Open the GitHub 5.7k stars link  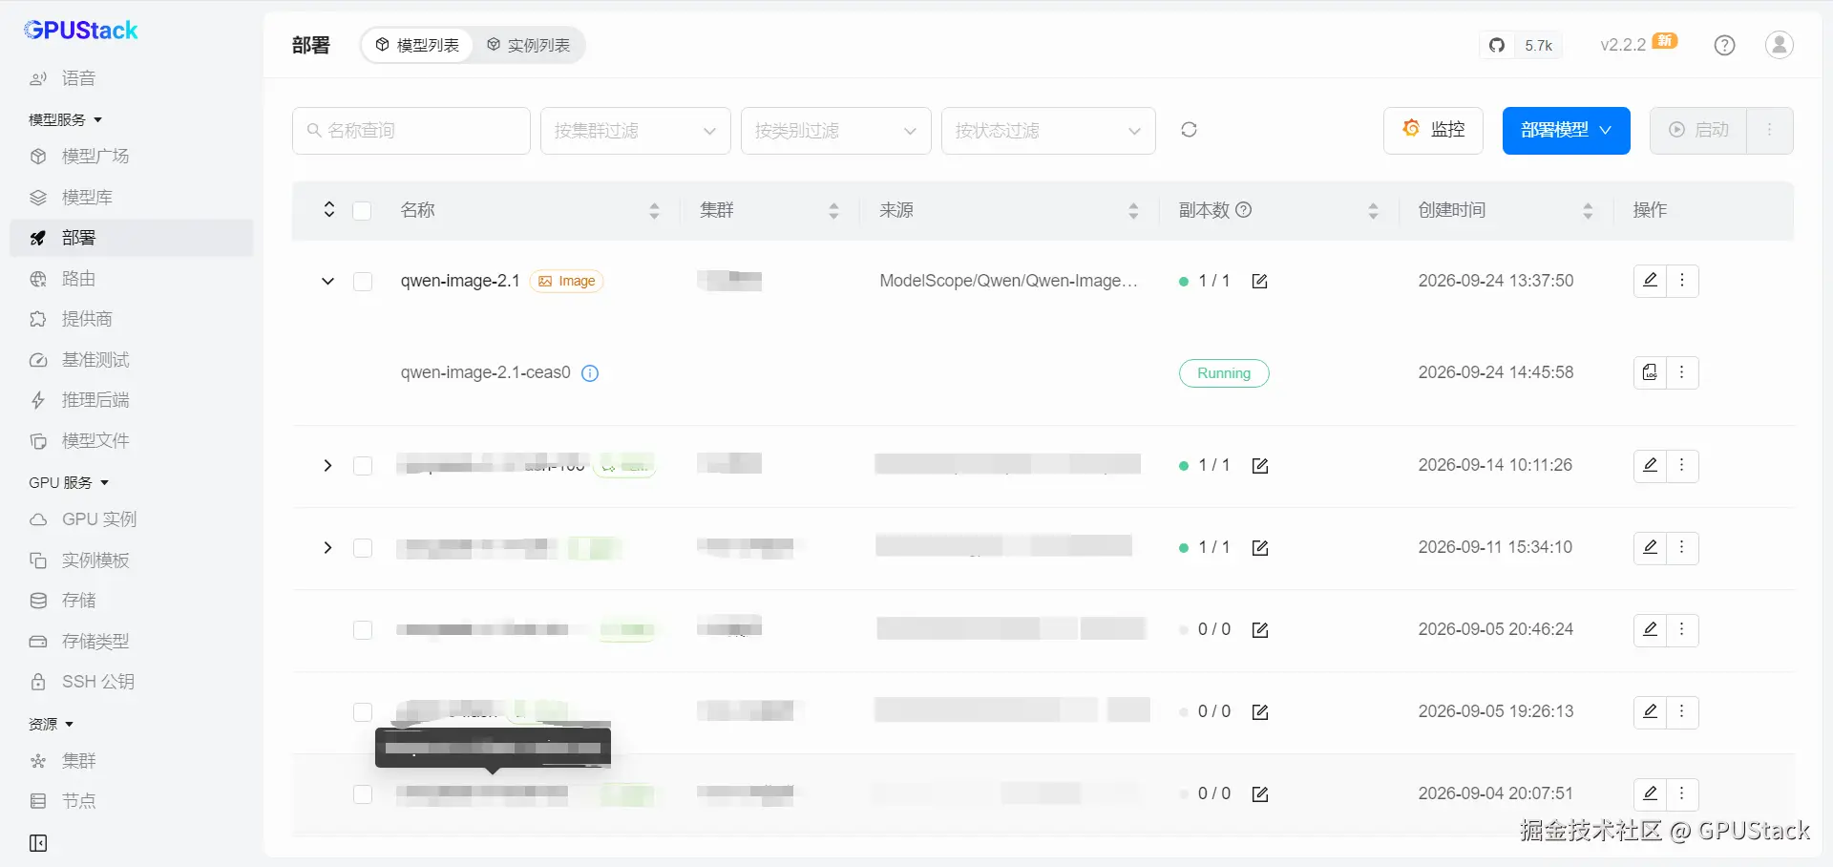pos(1522,45)
